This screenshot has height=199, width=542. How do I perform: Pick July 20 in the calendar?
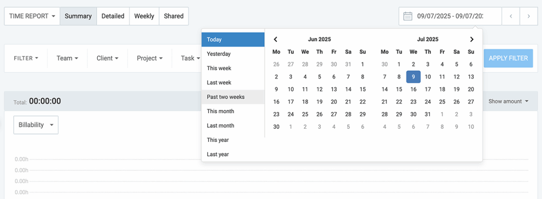coord(471,89)
